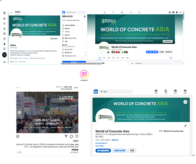Click the pencil edit button on Facebook page
Image resolution: width=196 pixels, height=164 pixels.
click(x=162, y=52)
